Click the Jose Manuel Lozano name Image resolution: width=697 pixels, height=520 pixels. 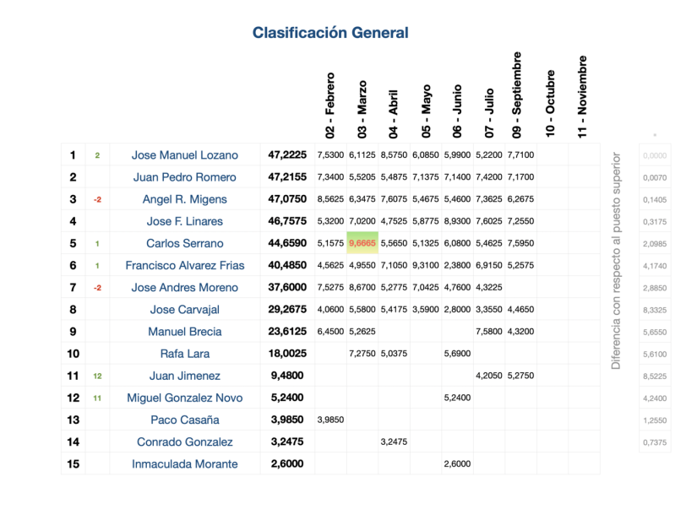185,155
